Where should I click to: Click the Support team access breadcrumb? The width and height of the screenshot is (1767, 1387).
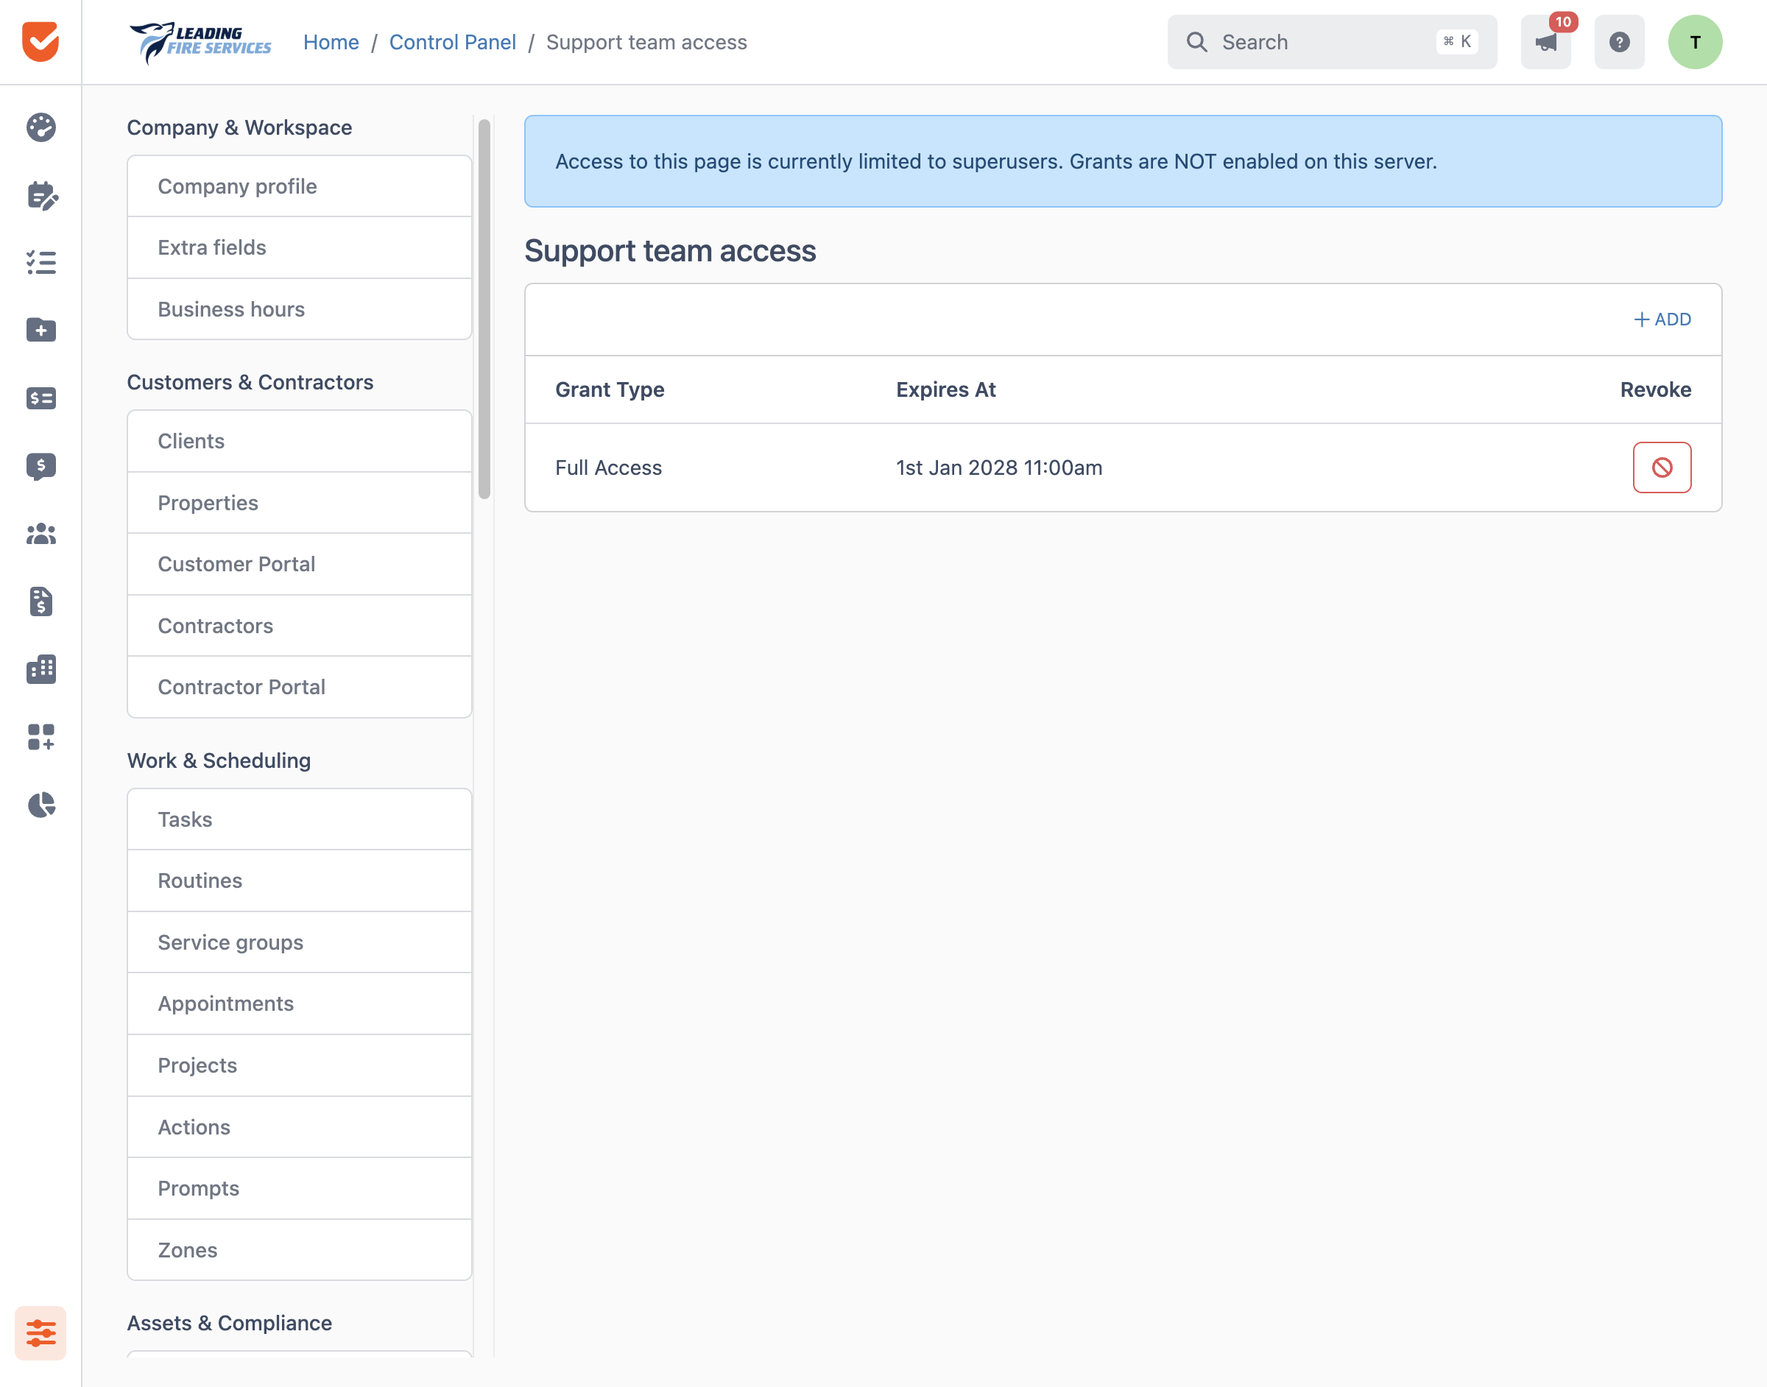646,42
